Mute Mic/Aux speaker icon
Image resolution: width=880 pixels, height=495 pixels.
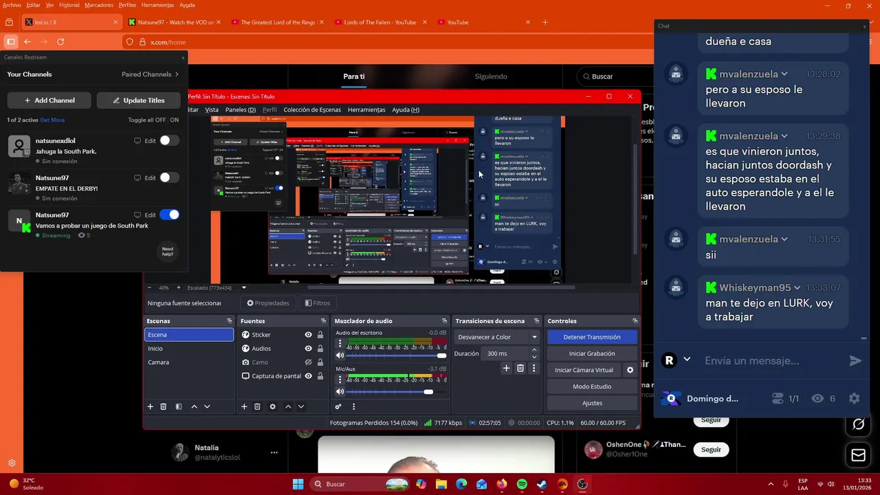(340, 392)
